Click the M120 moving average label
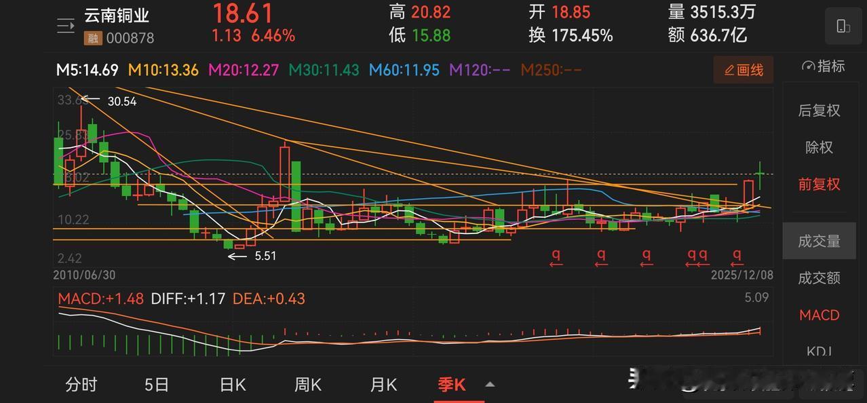The width and height of the screenshot is (867, 403). [x=480, y=70]
